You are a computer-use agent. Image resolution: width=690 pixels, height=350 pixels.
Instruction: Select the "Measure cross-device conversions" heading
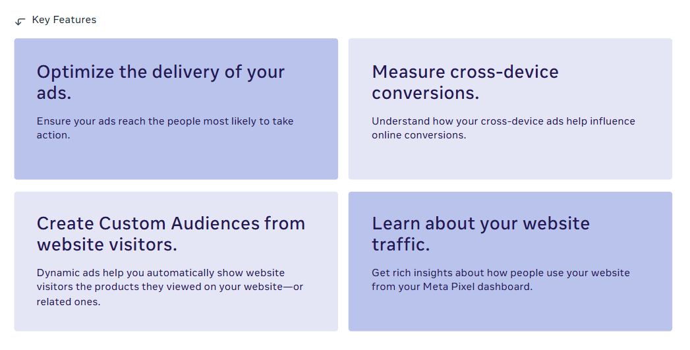tap(465, 82)
